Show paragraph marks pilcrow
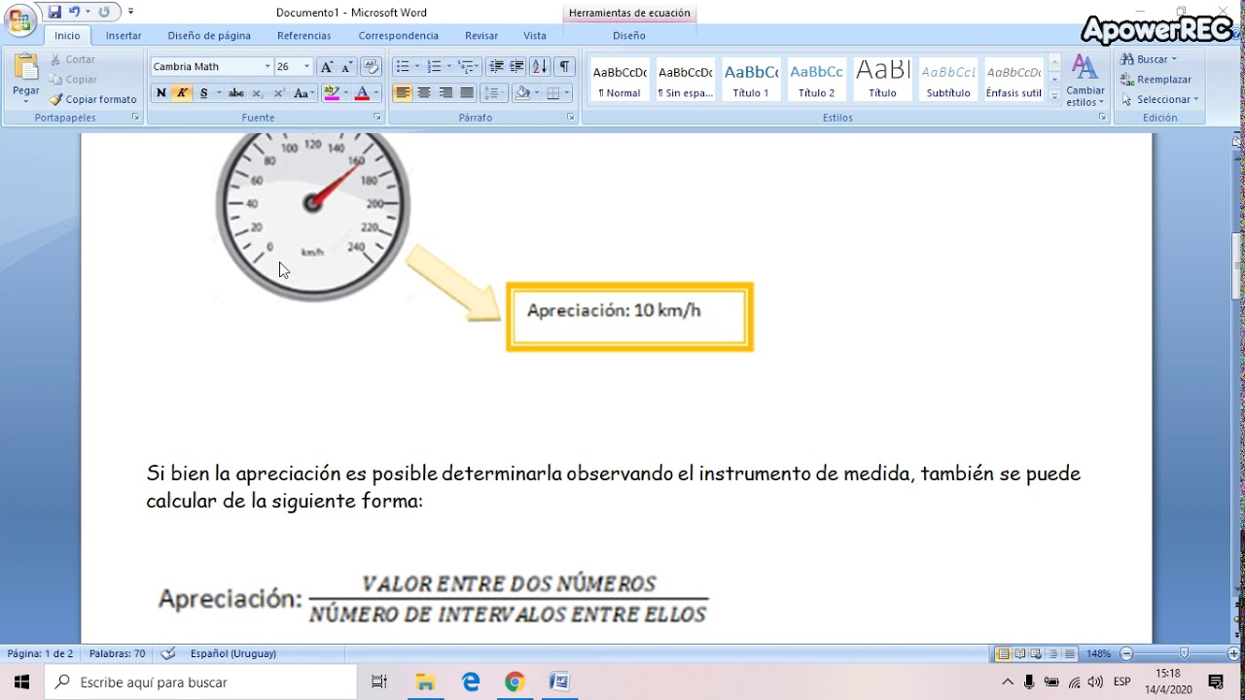Viewport: 1245px width, 700px height. (564, 67)
